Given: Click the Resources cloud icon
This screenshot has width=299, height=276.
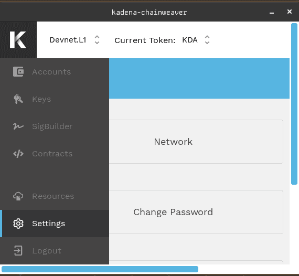Looking at the screenshot, I should click(x=18, y=196).
